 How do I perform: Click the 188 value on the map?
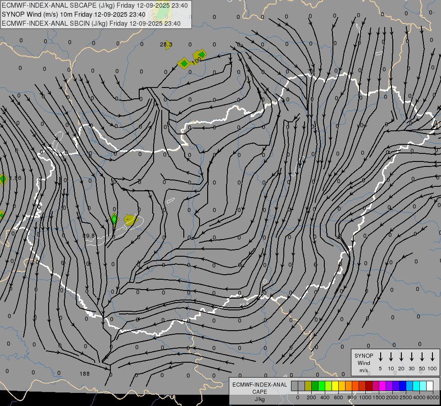click(x=85, y=374)
